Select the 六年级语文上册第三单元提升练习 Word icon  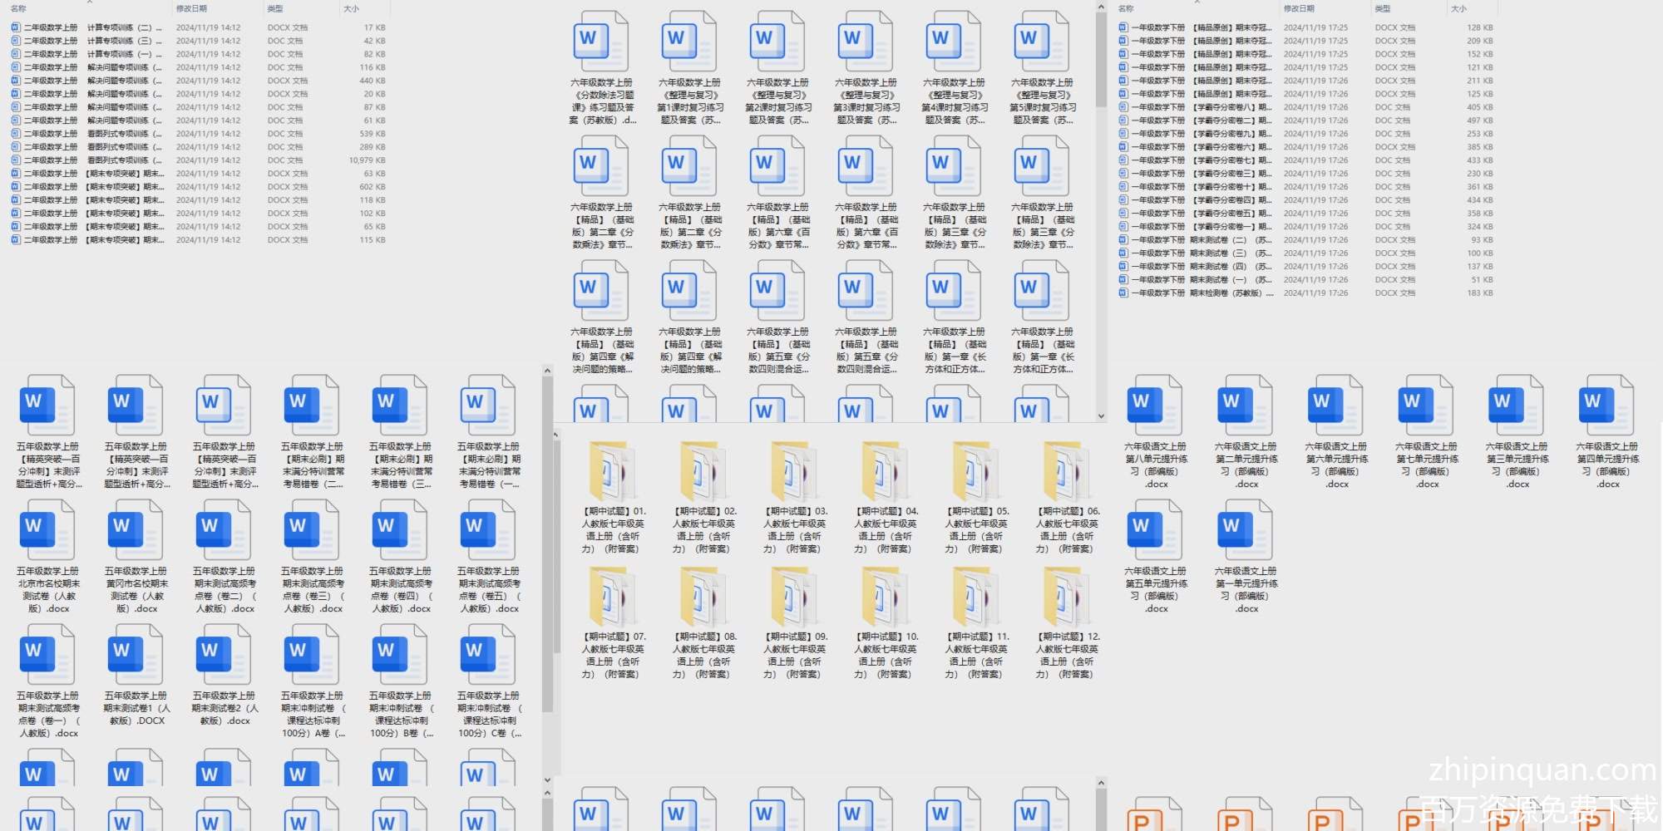(x=1516, y=406)
